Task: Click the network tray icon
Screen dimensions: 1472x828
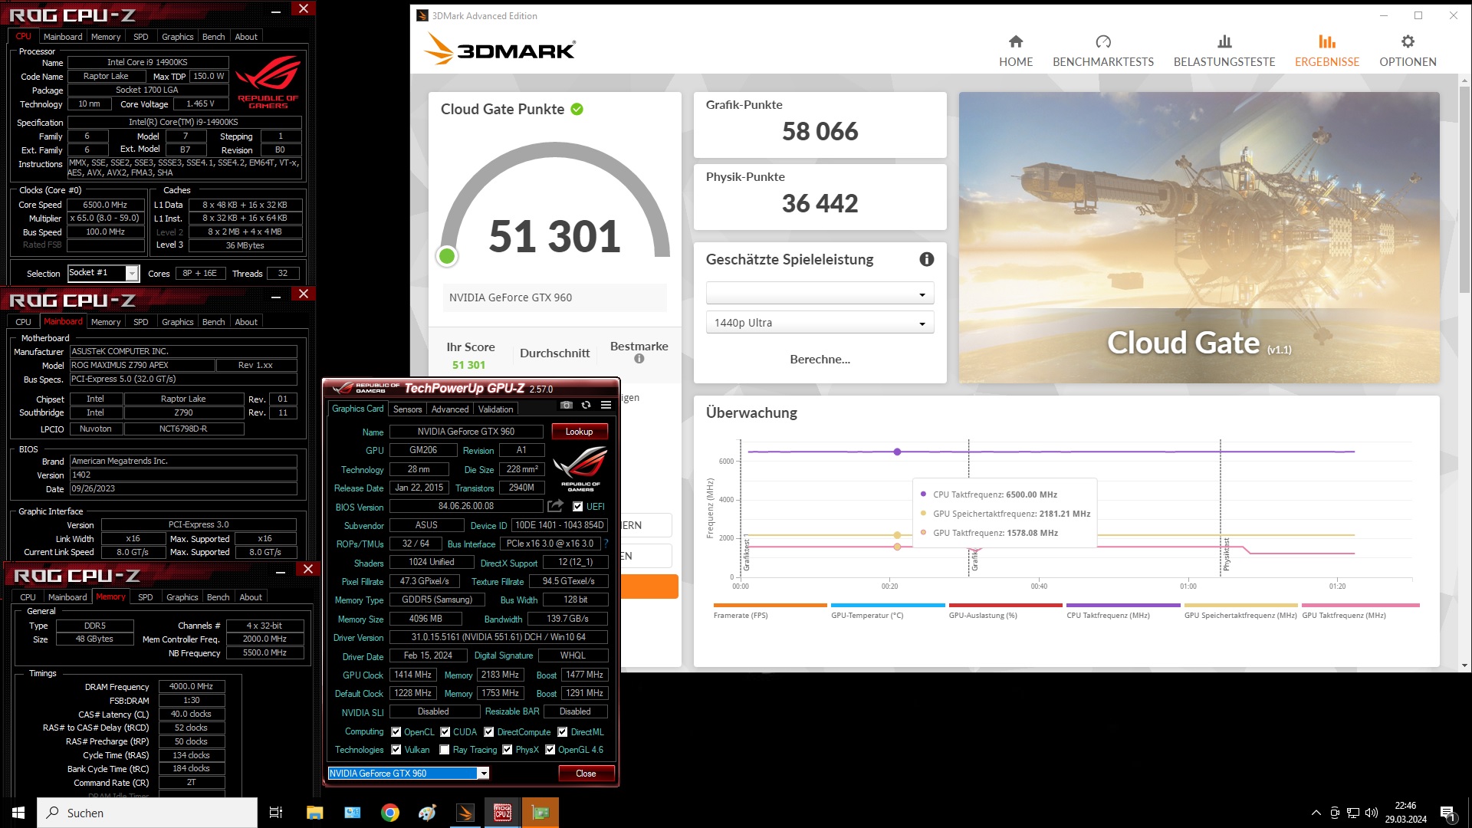Action: [x=1353, y=813]
